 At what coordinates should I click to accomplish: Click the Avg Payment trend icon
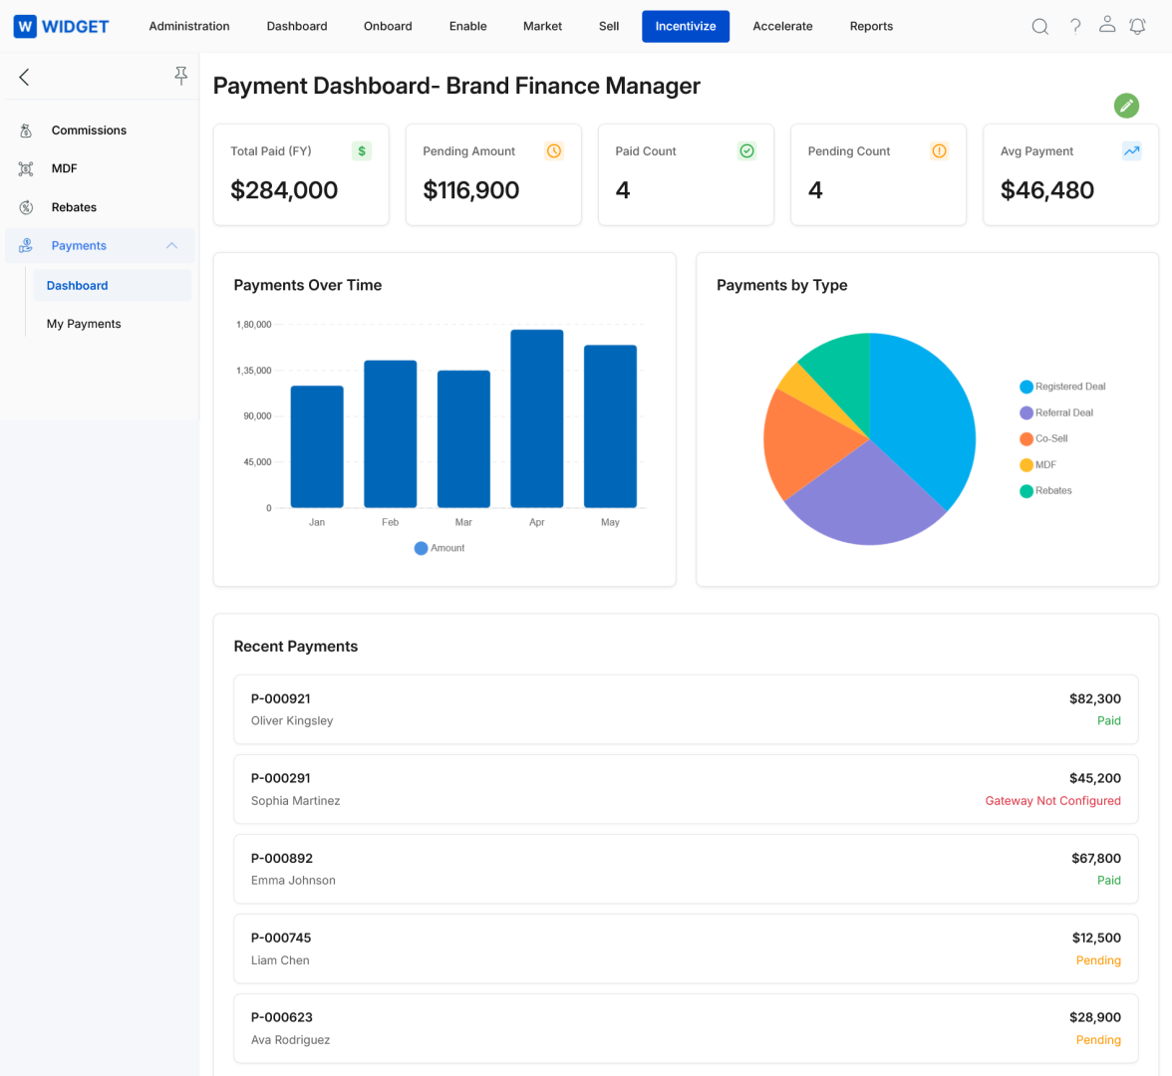click(1132, 151)
